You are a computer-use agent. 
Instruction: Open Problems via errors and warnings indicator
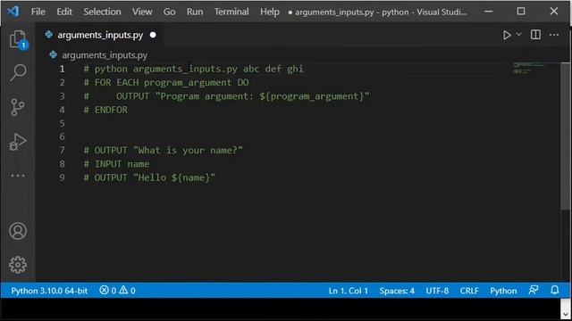tap(117, 291)
